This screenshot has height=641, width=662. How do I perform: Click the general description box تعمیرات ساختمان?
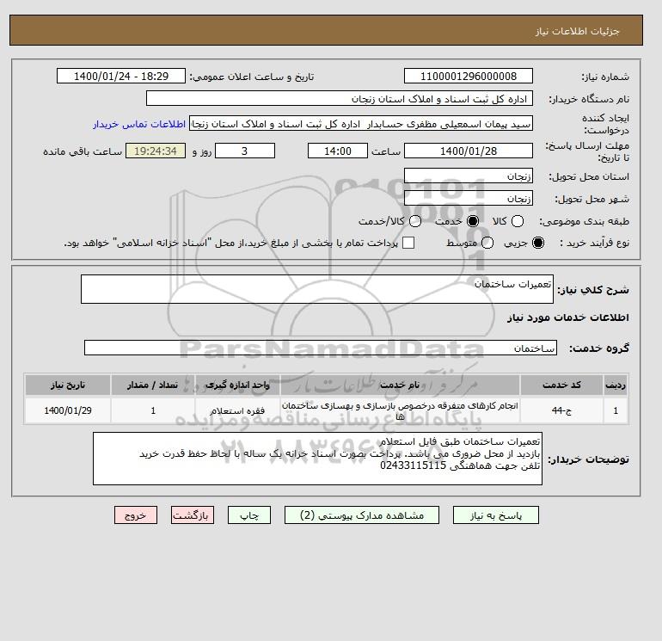point(317,289)
